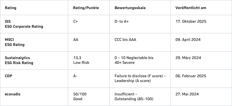The width and height of the screenshot is (232, 106).
Task: Click the 50/100 Good score
Action: coord(80,96)
